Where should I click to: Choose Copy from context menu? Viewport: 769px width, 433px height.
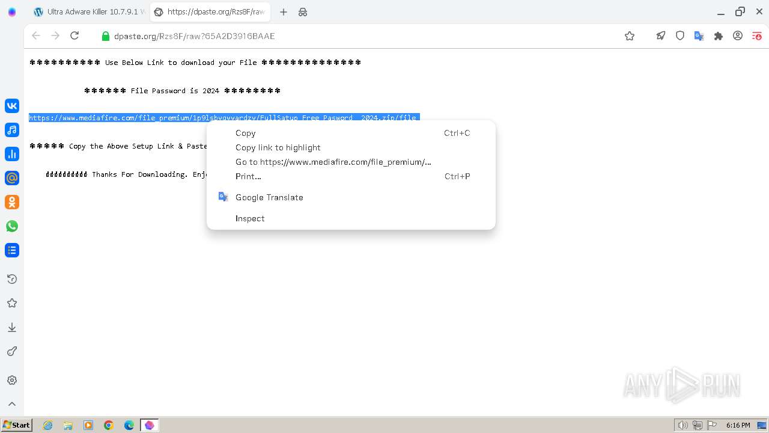coord(351,133)
